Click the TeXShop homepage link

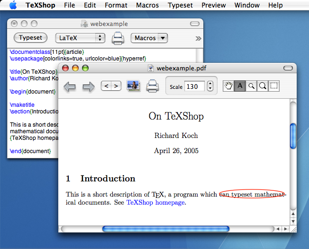coord(155,203)
